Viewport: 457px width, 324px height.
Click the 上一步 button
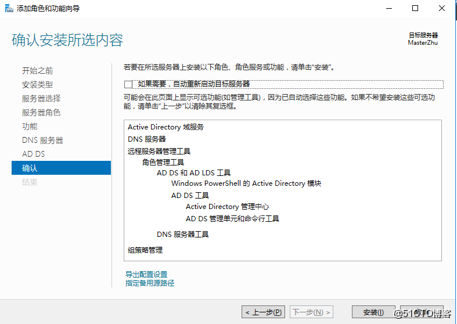coord(264,312)
